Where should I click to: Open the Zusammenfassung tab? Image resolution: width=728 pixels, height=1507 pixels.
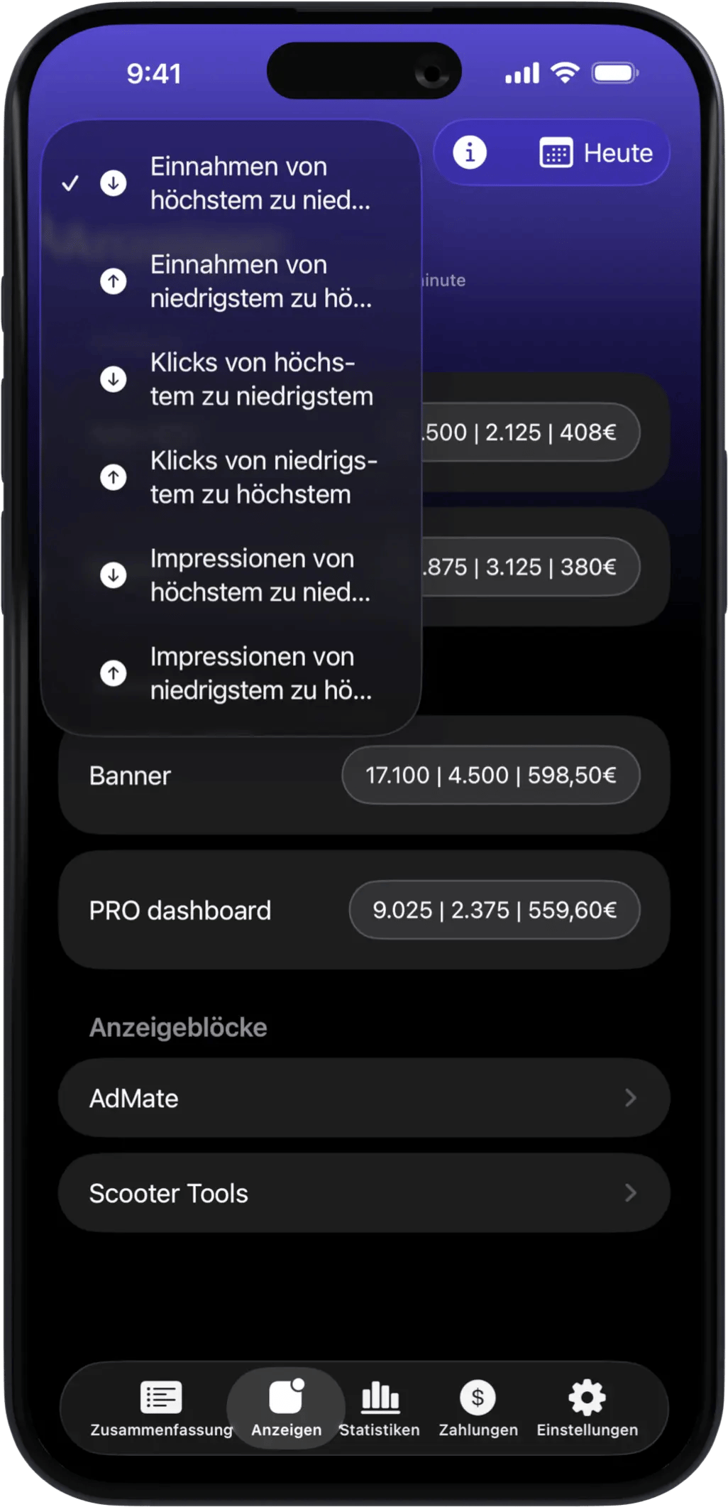(x=161, y=1408)
